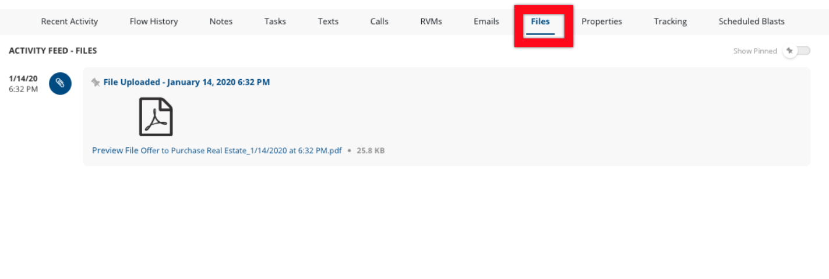Open Offer to Purchase Real Estate PDF link

(x=241, y=150)
